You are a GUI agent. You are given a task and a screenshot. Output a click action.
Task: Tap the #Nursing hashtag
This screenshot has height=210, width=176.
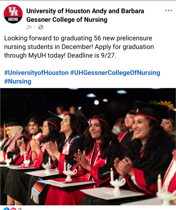click(18, 81)
